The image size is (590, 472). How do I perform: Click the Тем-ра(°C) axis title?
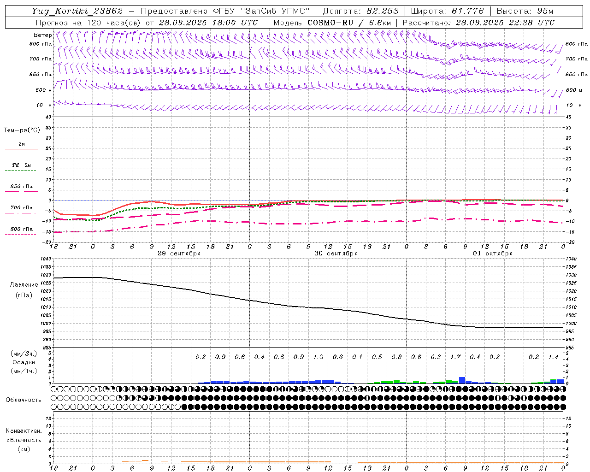[22, 130]
